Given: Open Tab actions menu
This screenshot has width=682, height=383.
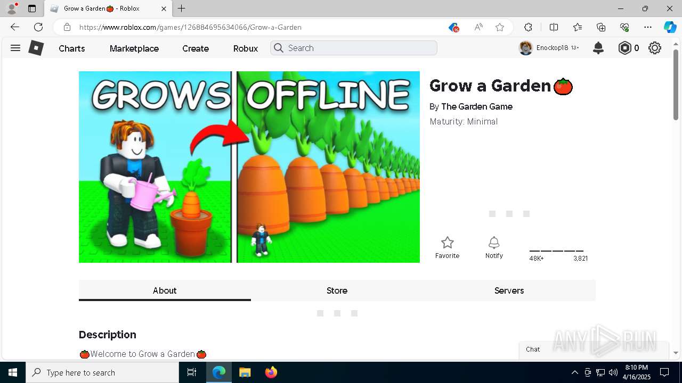Looking at the screenshot, I should (x=32, y=9).
